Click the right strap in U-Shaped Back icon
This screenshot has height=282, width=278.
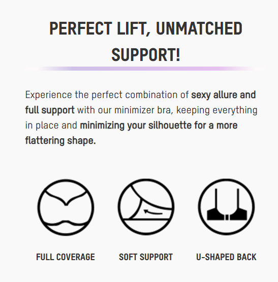[238, 199]
